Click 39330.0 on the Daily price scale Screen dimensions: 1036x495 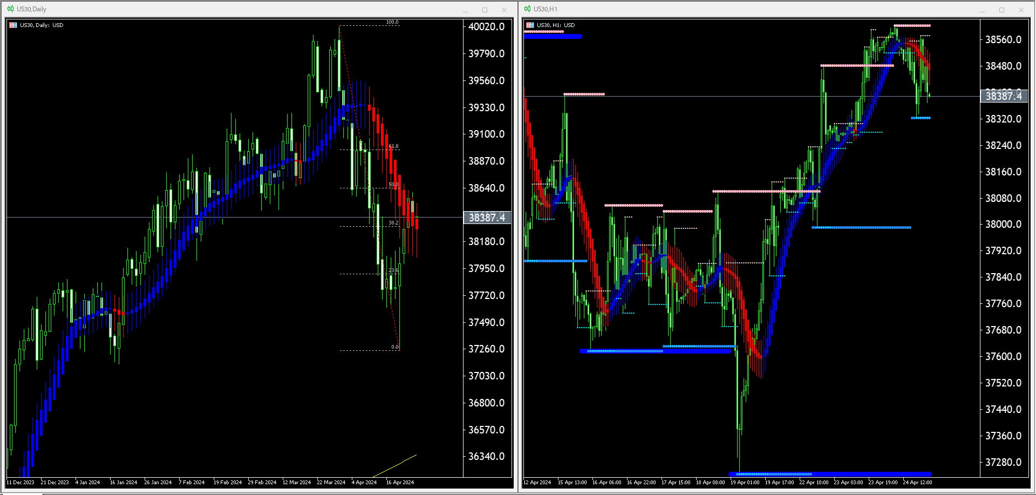click(x=487, y=107)
